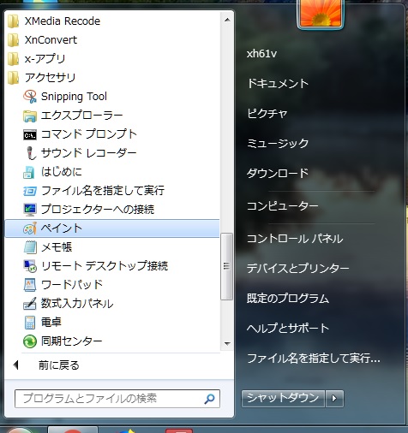The width and height of the screenshot is (408, 433).
Task: Open 既定のプログラム
Action: [288, 299]
